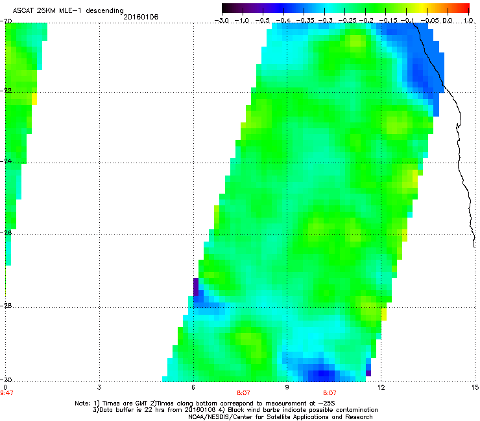Click the -0.35 color bar label
Viewport: 480px width, 421px height.
[x=304, y=21]
